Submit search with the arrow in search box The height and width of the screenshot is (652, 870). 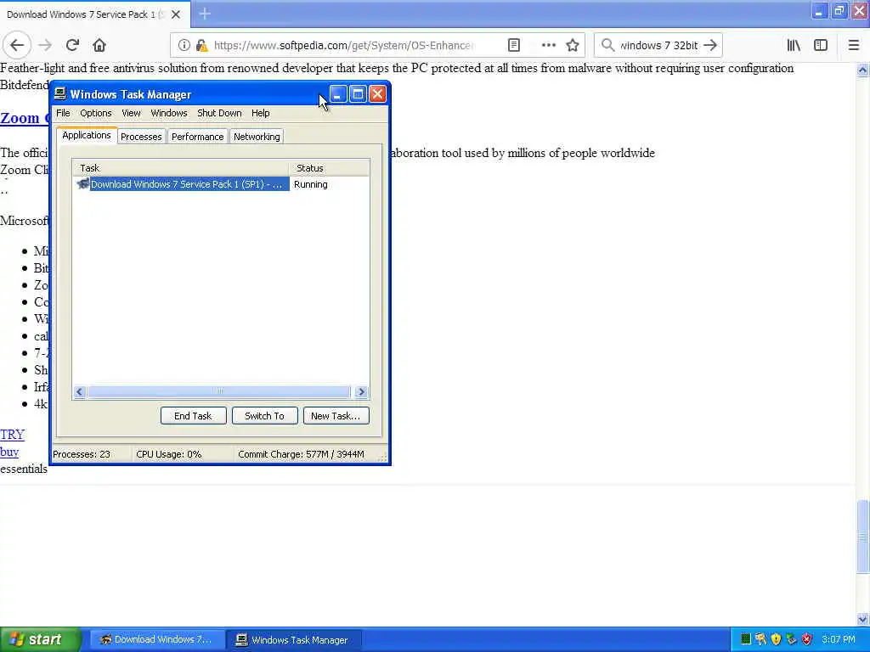tap(710, 46)
